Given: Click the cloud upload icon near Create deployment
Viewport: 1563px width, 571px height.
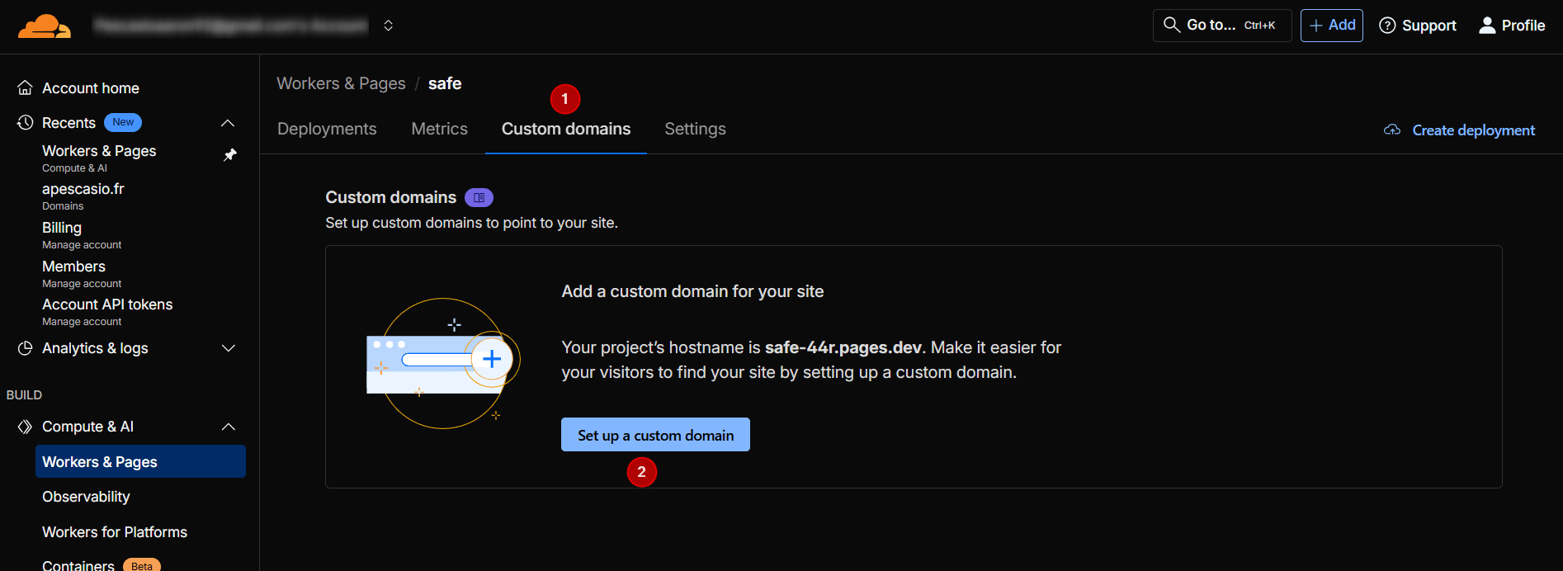Looking at the screenshot, I should coord(1392,130).
